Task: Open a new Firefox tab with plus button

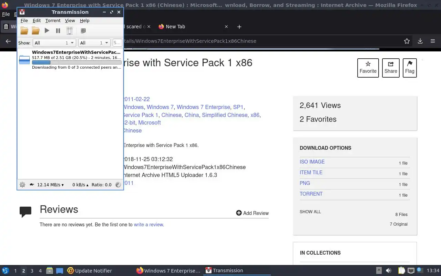Action: coord(239,27)
